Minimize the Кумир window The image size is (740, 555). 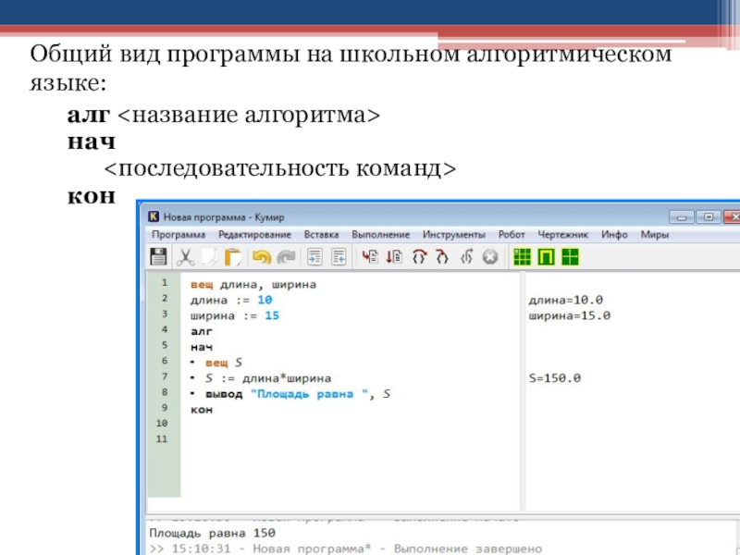[x=682, y=217]
